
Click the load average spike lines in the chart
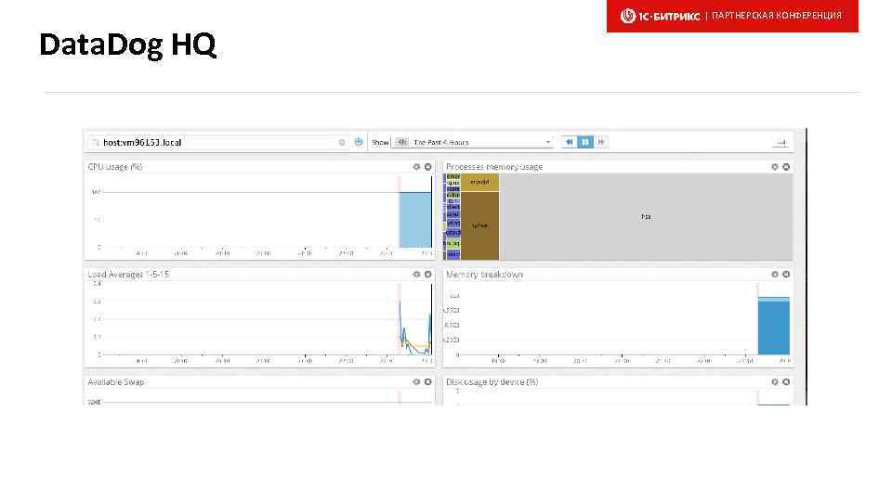415,328
